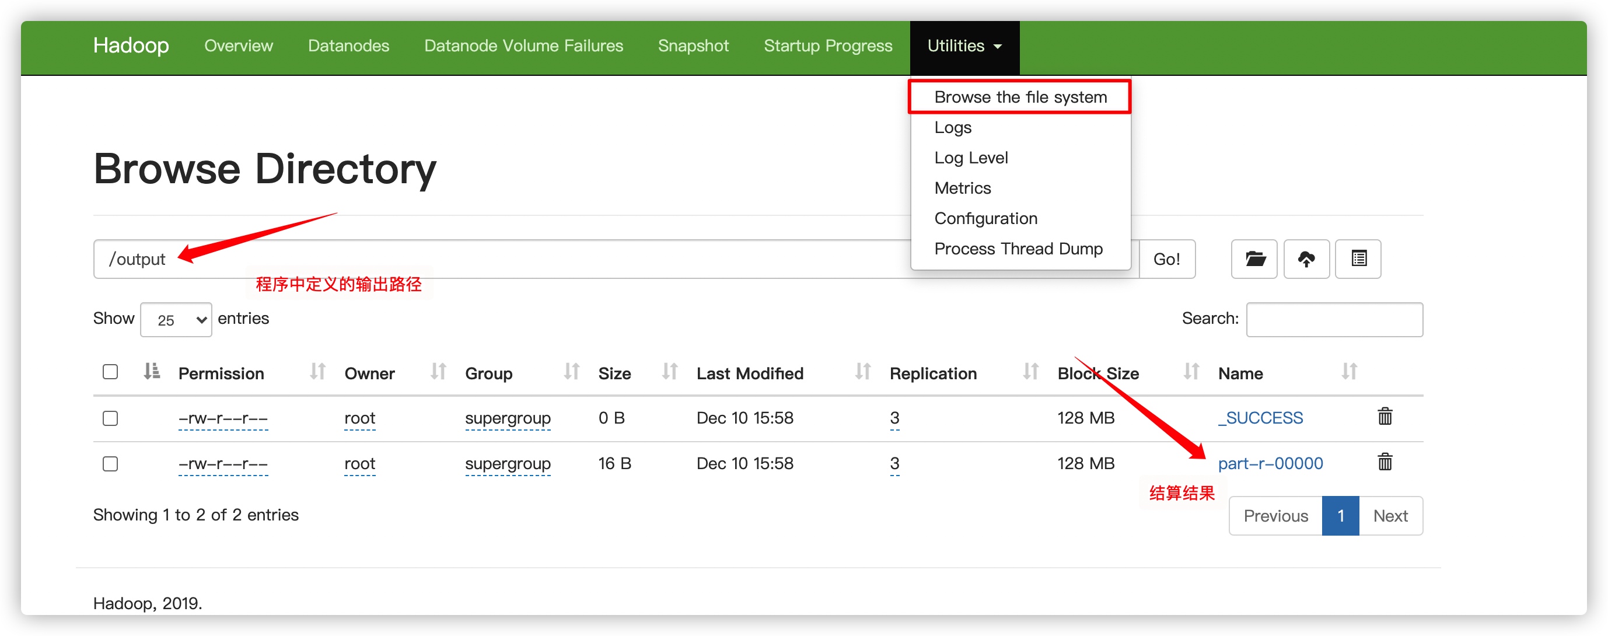
Task: Check the _SUCCESS row checkbox
Action: [110, 418]
